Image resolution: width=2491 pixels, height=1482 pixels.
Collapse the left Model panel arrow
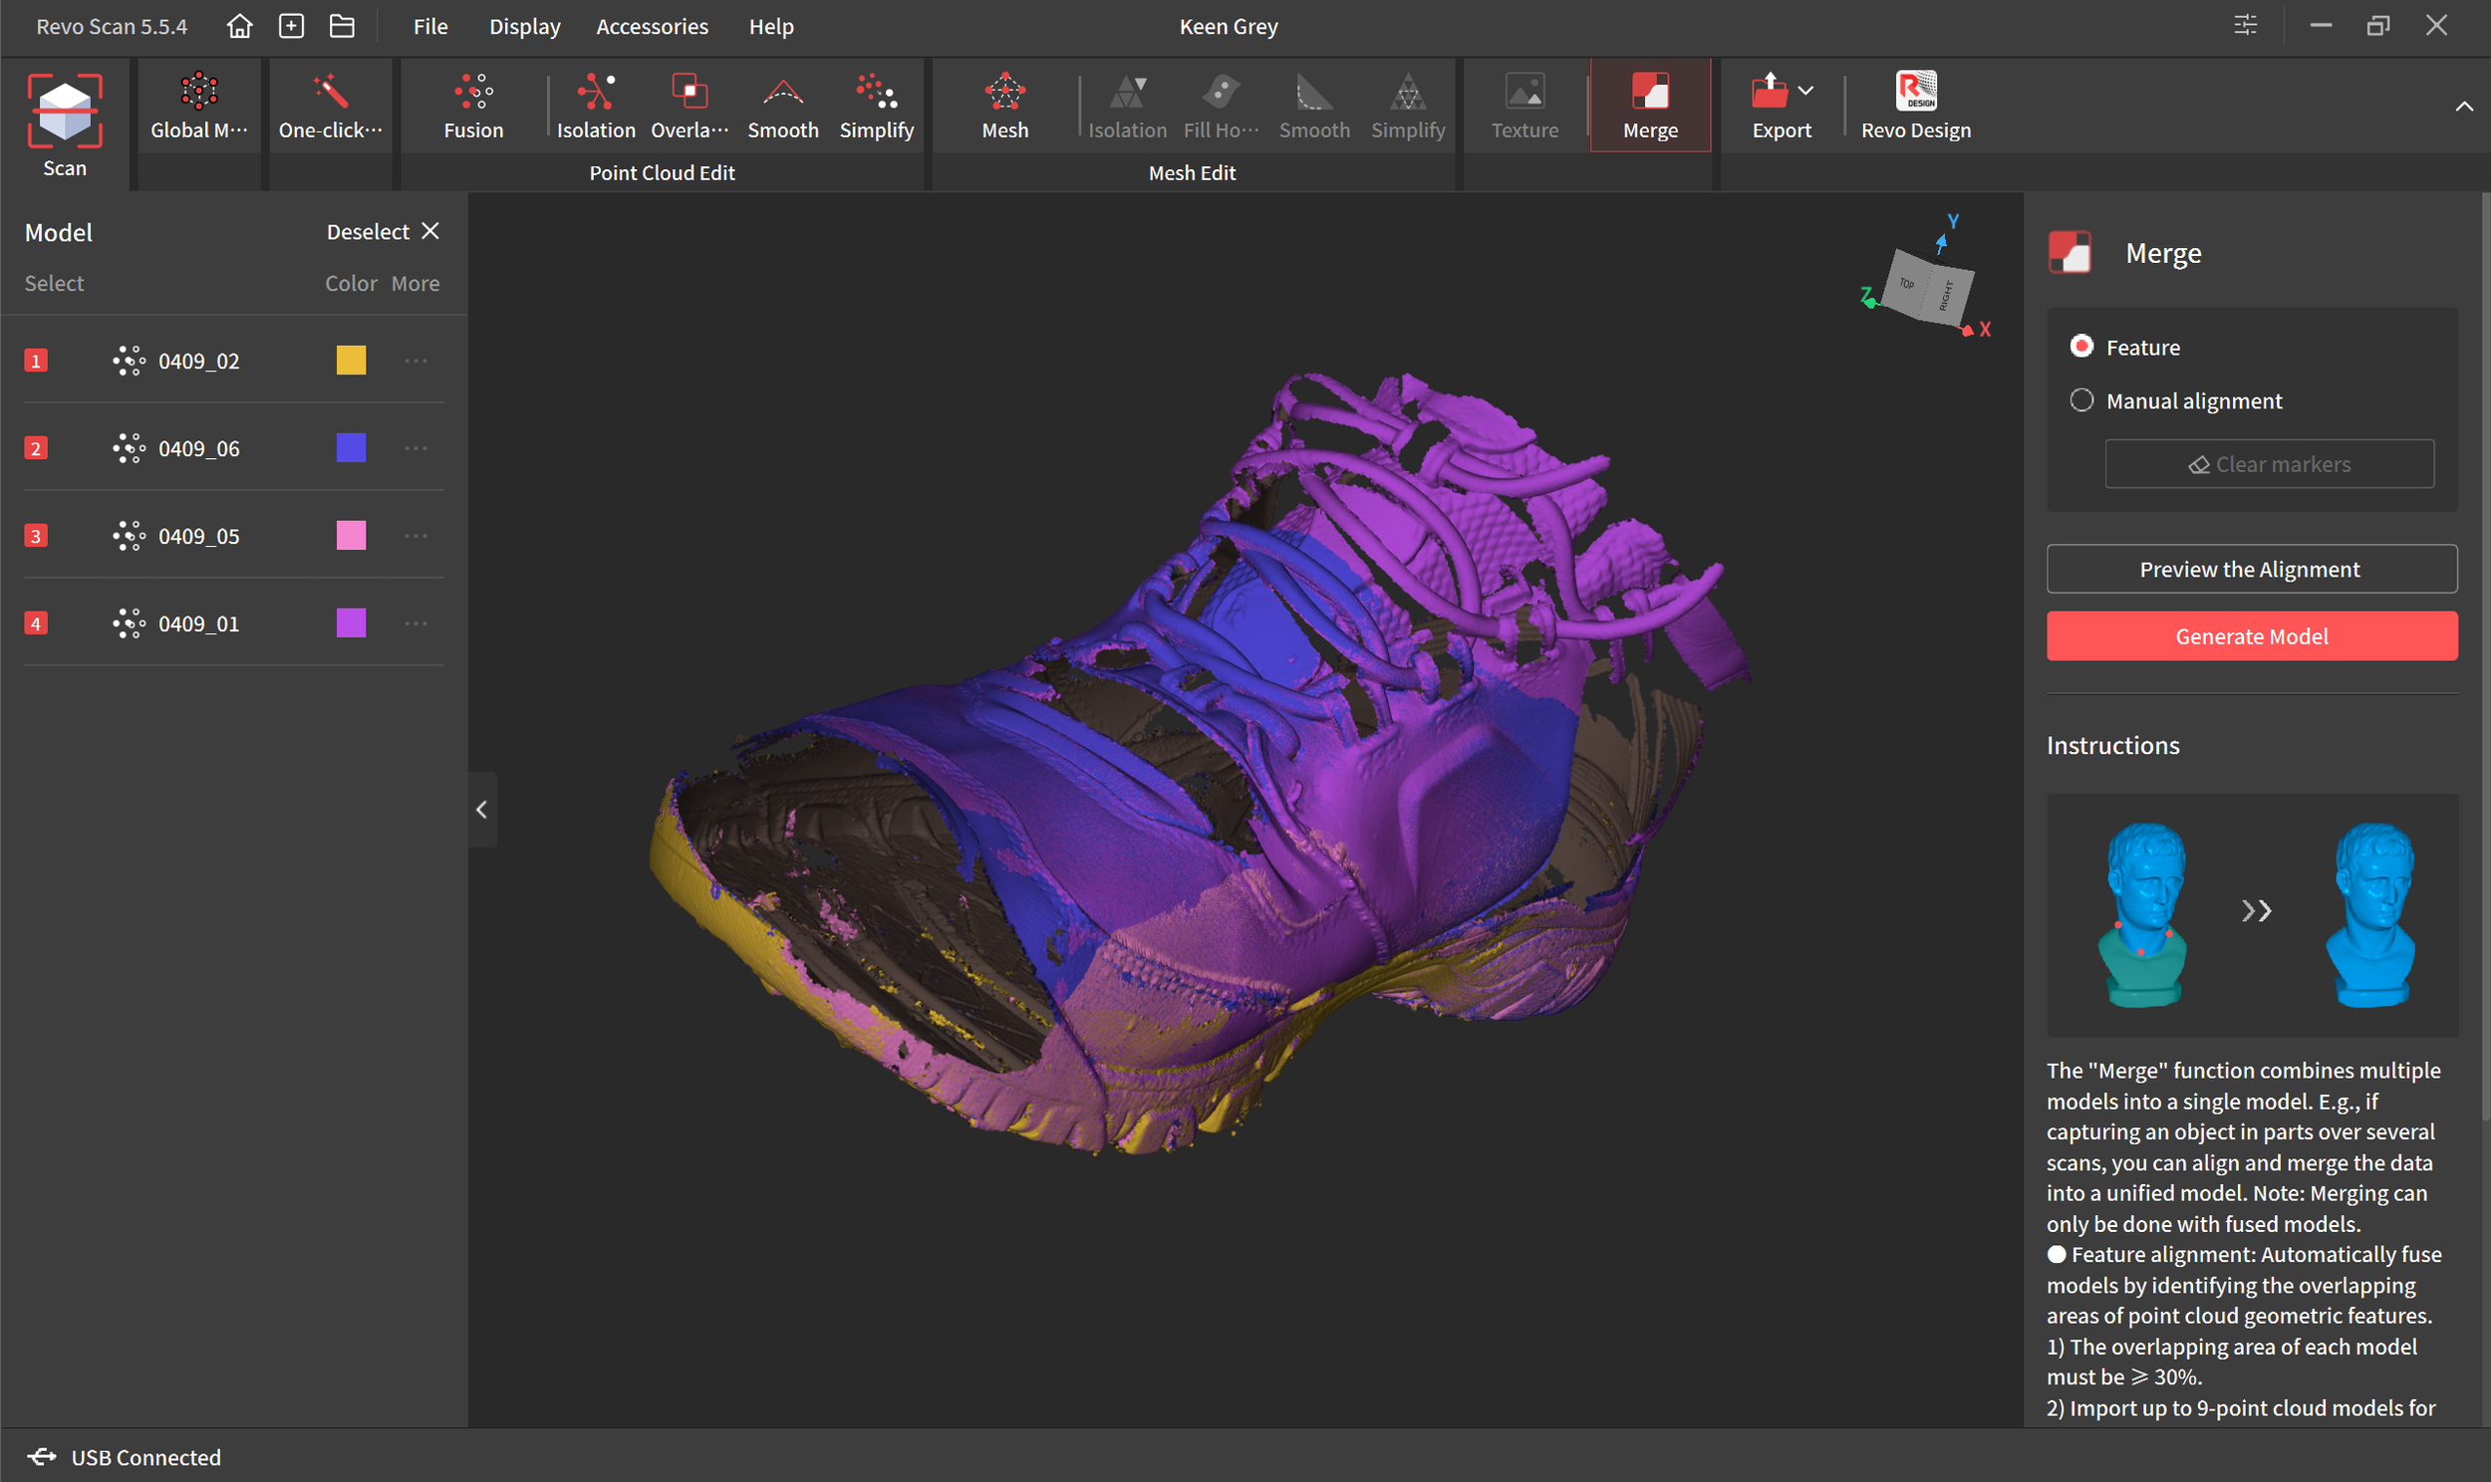tap(481, 809)
